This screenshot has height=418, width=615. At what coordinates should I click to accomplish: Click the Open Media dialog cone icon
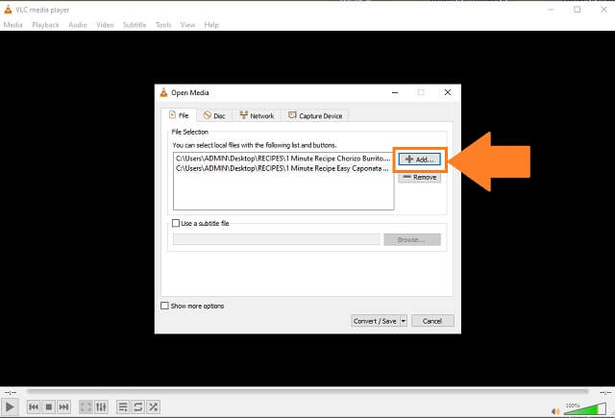coord(163,92)
